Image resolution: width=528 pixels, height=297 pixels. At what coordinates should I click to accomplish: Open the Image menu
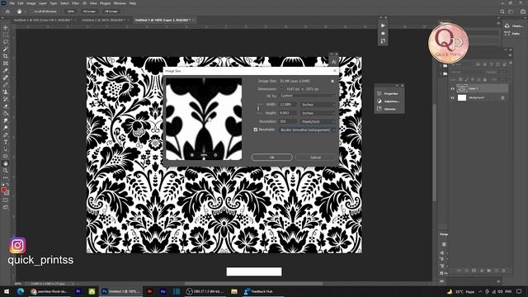[31, 3]
